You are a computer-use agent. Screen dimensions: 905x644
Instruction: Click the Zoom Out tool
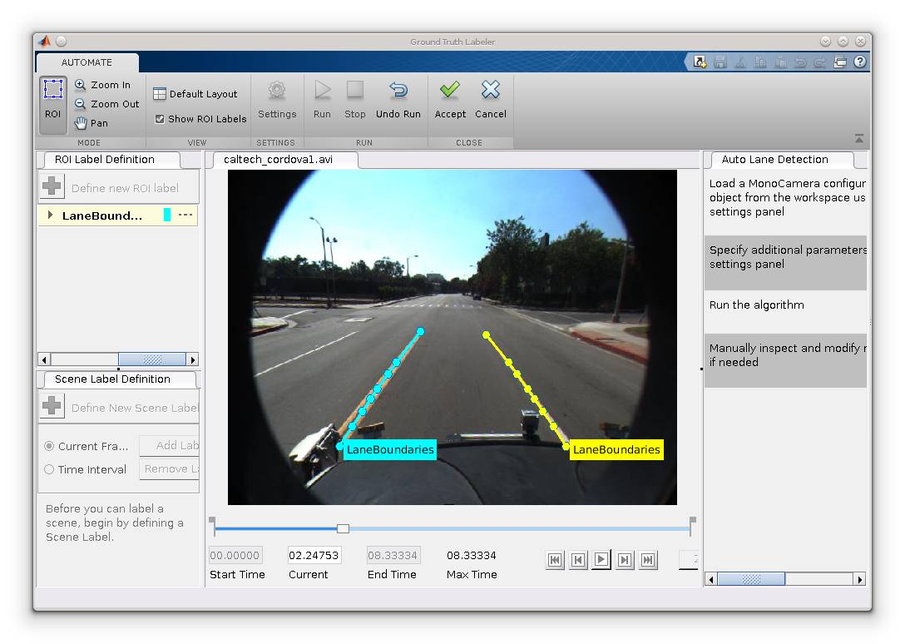pos(106,104)
